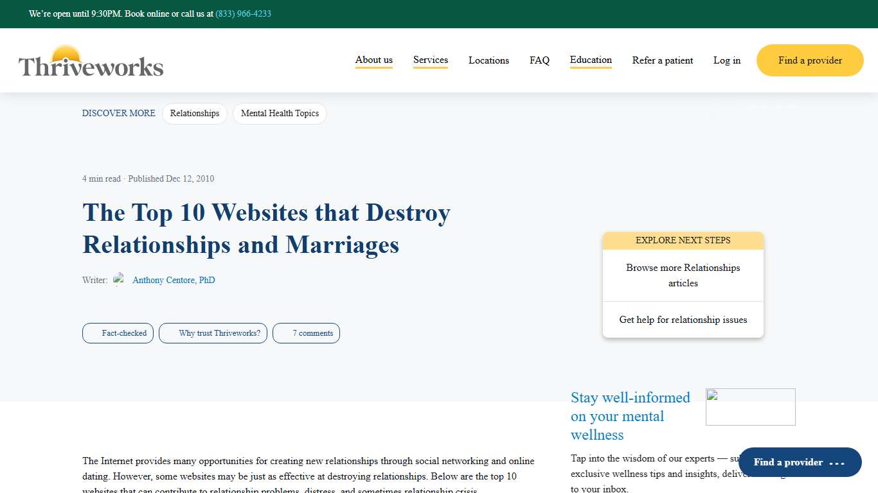Click Browse more Relationships articles
The width and height of the screenshot is (878, 493).
tap(683, 275)
